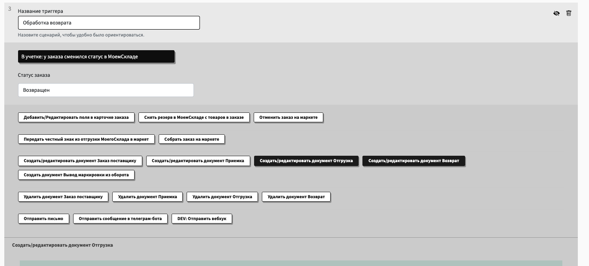Click "Создать документ Вывод маркировки из оборота"
Viewport: 589px width, 266px height.
pyautogui.click(x=76, y=175)
